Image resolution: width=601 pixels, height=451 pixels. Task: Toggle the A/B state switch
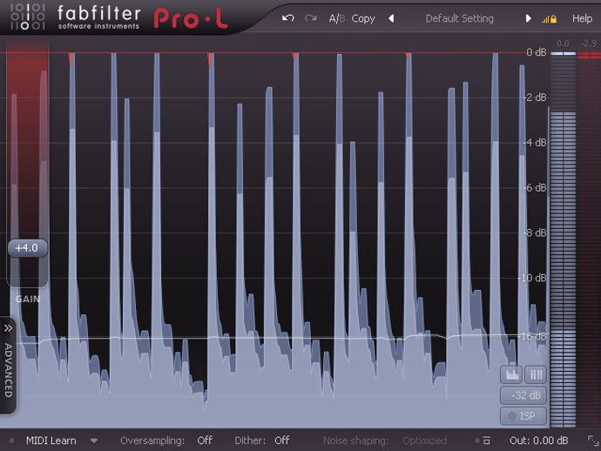[337, 18]
